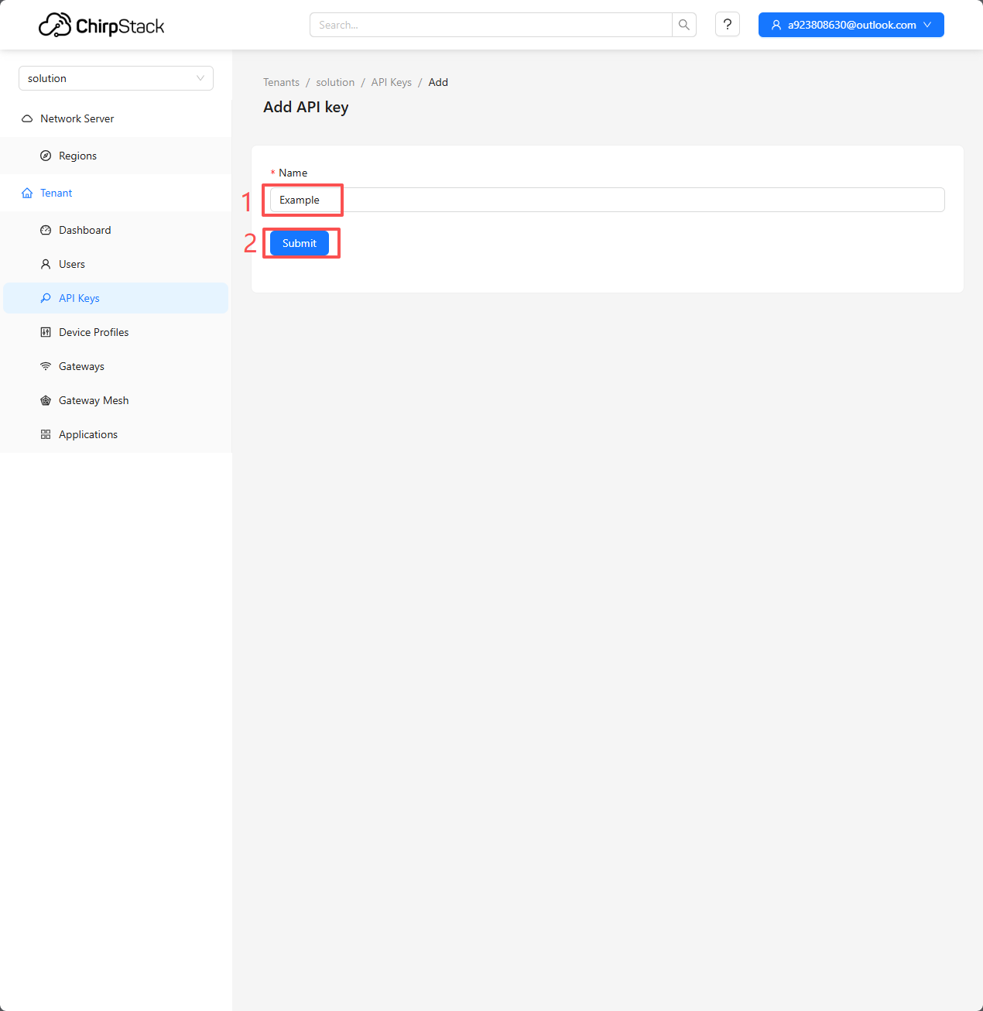Click the search magnifier icon button
This screenshot has width=983, height=1011.
tap(684, 25)
